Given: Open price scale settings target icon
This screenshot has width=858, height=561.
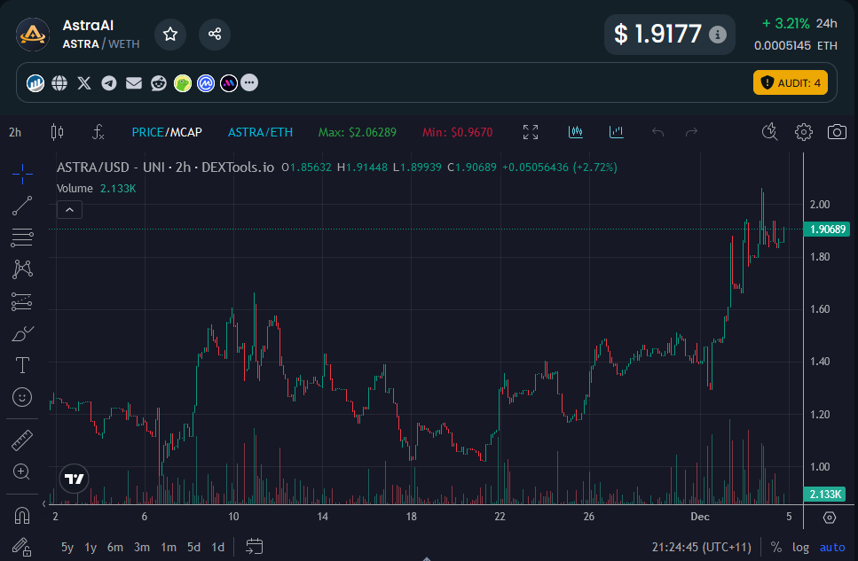Looking at the screenshot, I should pyautogui.click(x=830, y=518).
